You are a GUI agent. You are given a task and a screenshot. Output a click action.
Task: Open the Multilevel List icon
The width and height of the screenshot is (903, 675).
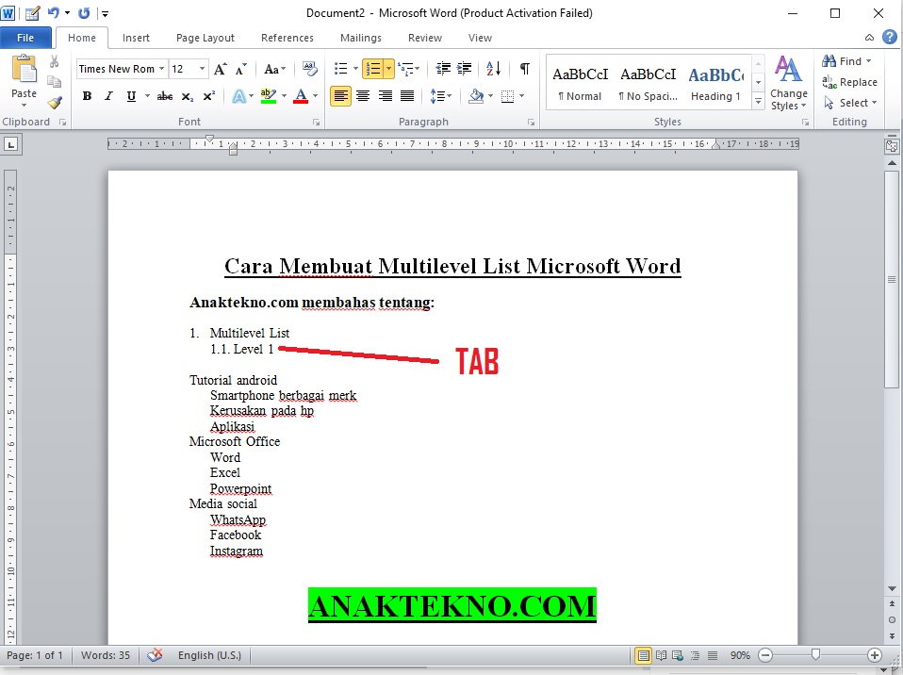tap(405, 69)
